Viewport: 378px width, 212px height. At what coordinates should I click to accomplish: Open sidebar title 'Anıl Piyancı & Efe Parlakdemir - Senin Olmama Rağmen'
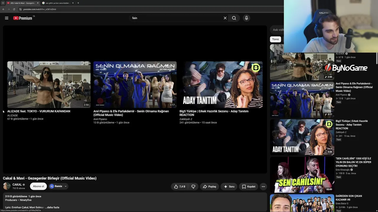(354, 87)
